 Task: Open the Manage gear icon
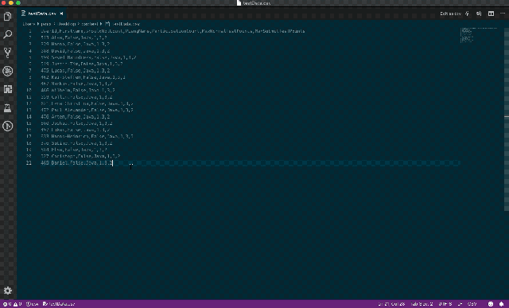(7, 290)
